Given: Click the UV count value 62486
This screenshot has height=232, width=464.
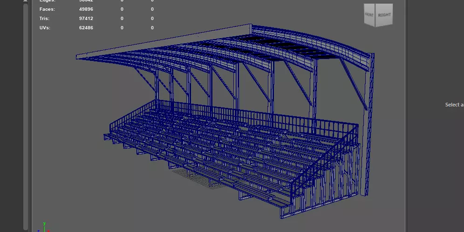Looking at the screenshot, I should (x=86, y=28).
